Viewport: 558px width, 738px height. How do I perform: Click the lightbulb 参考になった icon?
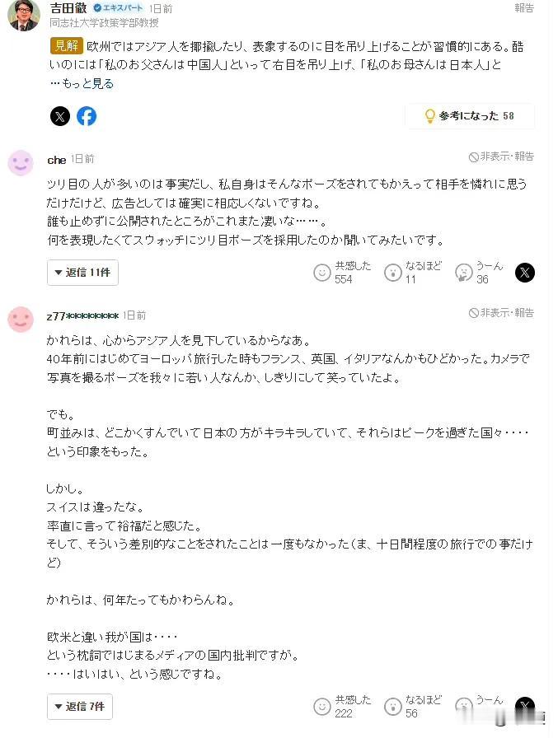pos(429,116)
